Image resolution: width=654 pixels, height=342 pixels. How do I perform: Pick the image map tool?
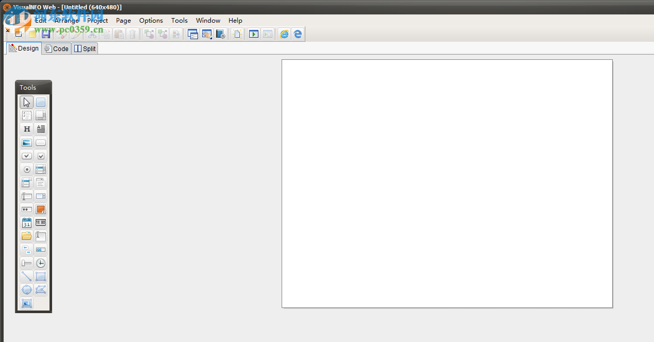click(x=27, y=303)
